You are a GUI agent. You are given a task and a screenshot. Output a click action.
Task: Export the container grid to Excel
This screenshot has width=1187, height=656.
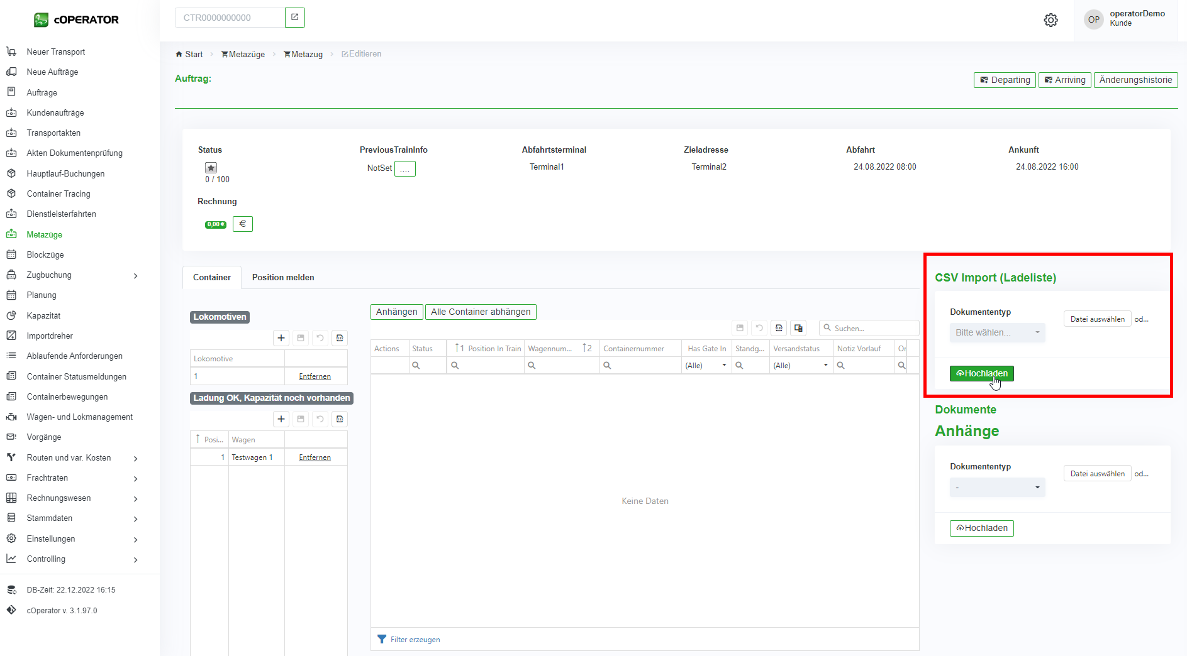coord(779,328)
